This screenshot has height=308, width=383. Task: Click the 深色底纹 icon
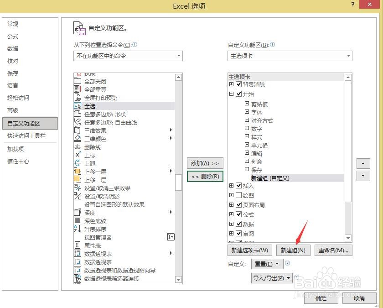point(78,220)
